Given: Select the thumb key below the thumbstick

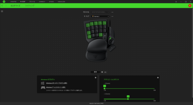Looking at the screenshot, I should [112, 48].
